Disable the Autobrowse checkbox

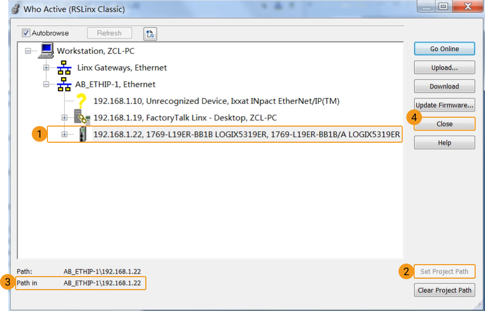[26, 33]
